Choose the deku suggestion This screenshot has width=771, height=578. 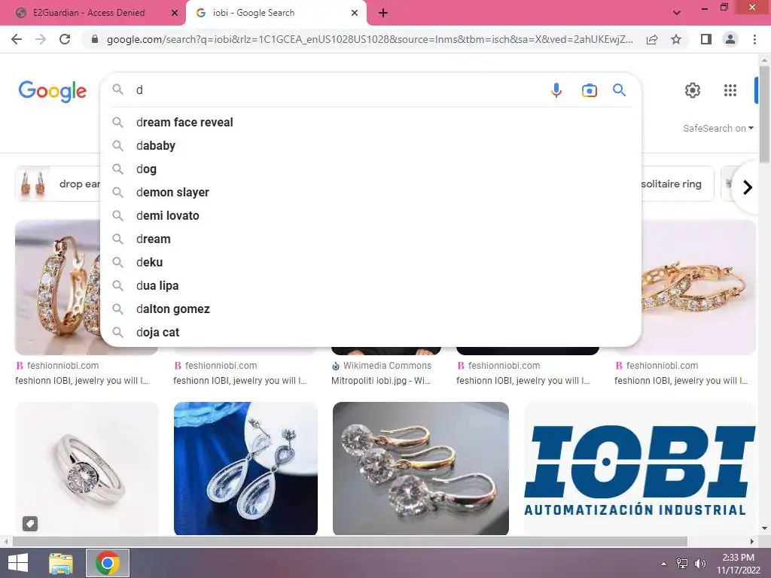(370, 263)
